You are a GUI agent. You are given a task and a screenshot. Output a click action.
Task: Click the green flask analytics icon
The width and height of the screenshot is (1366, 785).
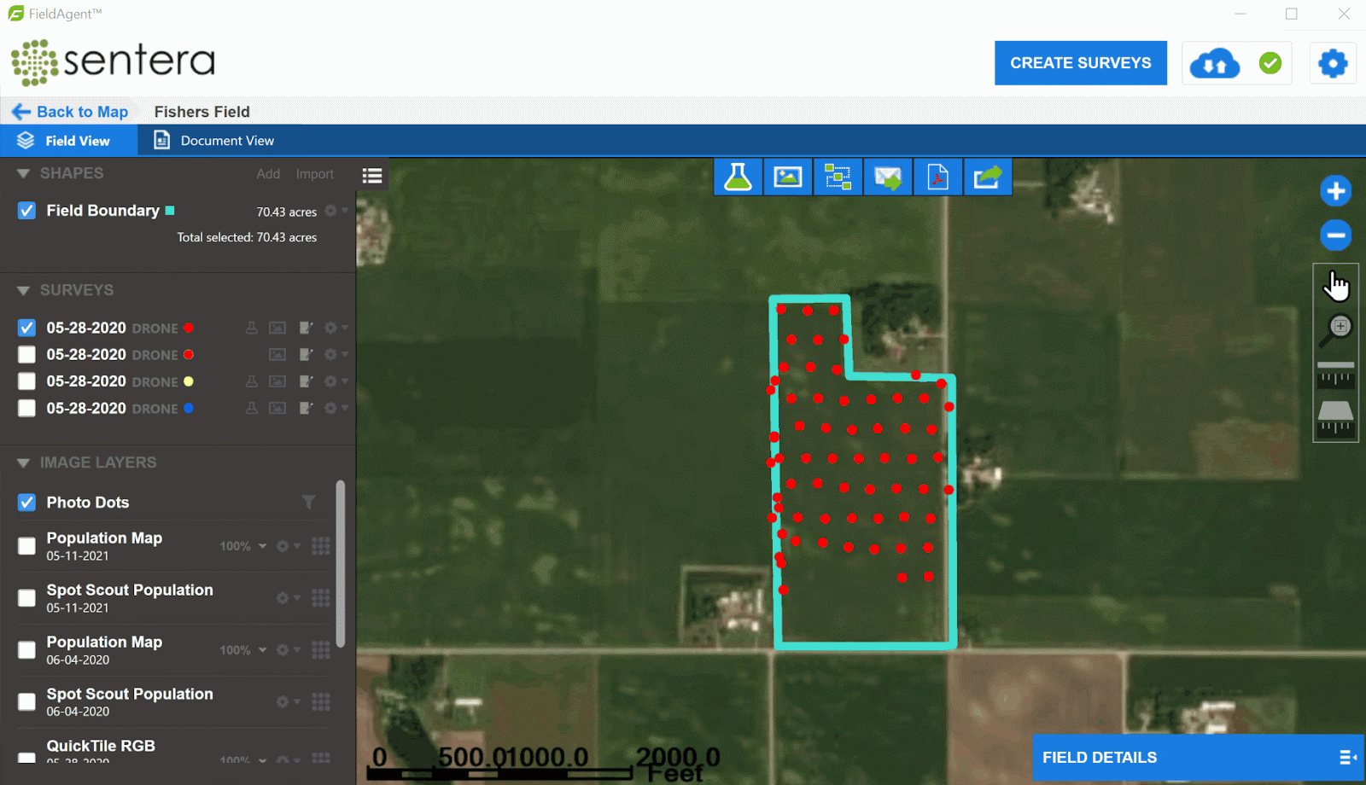[x=738, y=177]
